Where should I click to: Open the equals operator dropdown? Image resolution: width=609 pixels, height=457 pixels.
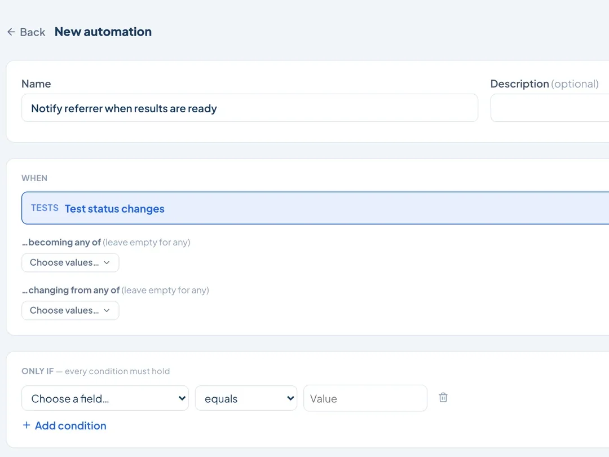pos(246,398)
